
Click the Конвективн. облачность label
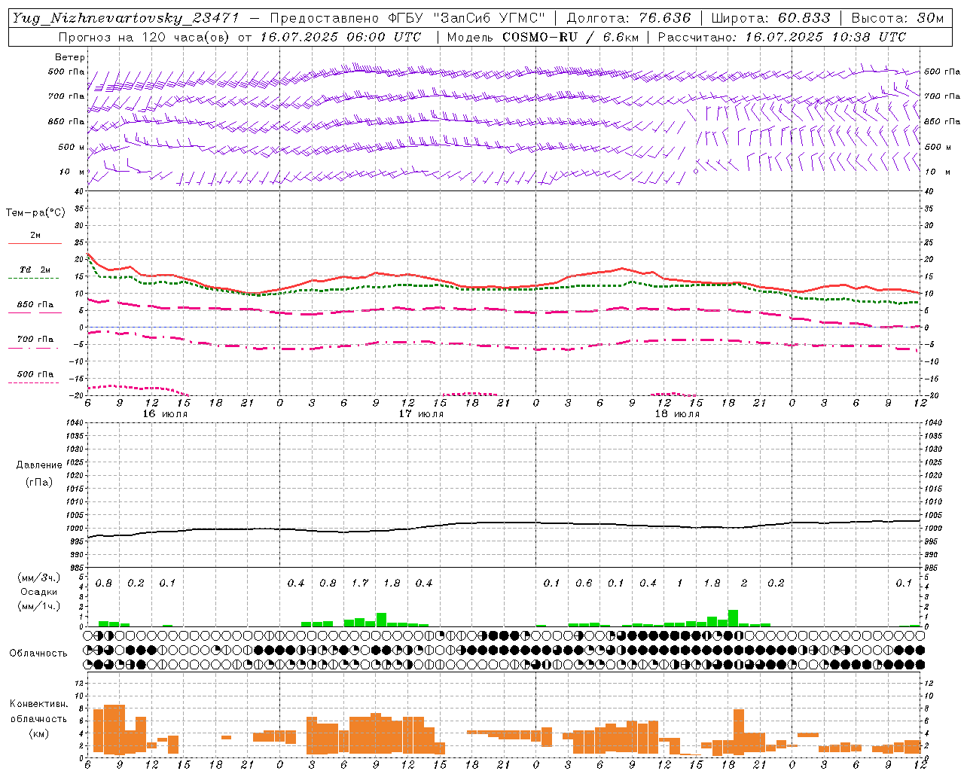(x=38, y=712)
